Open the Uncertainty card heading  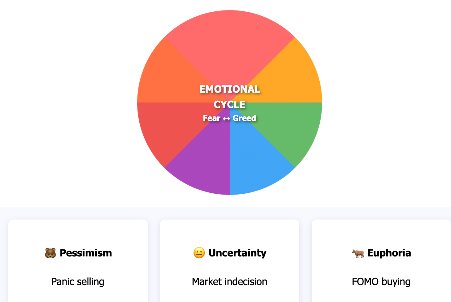(x=230, y=253)
